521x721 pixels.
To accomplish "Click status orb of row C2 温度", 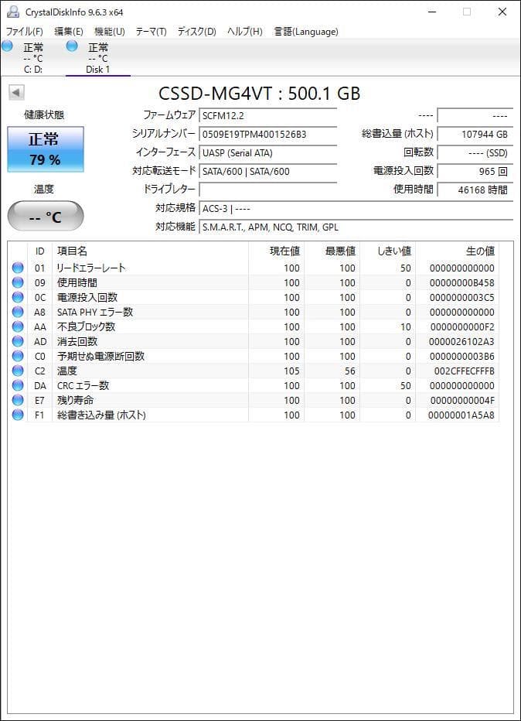I will coord(18,371).
